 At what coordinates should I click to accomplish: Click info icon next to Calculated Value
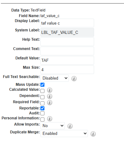point(50,90)
